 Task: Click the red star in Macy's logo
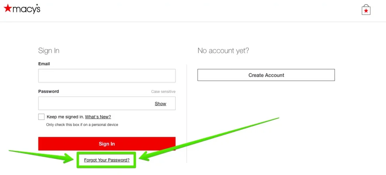tap(8, 8)
